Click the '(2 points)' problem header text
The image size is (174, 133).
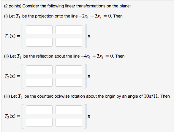13,6
